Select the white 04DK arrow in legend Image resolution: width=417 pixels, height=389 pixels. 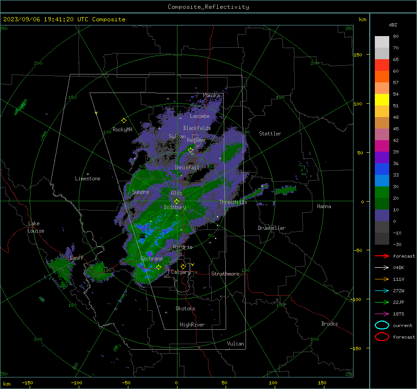pos(382,268)
